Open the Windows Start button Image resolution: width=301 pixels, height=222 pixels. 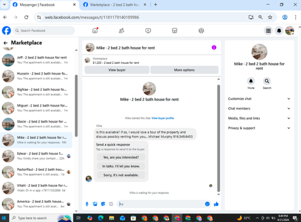4,218
